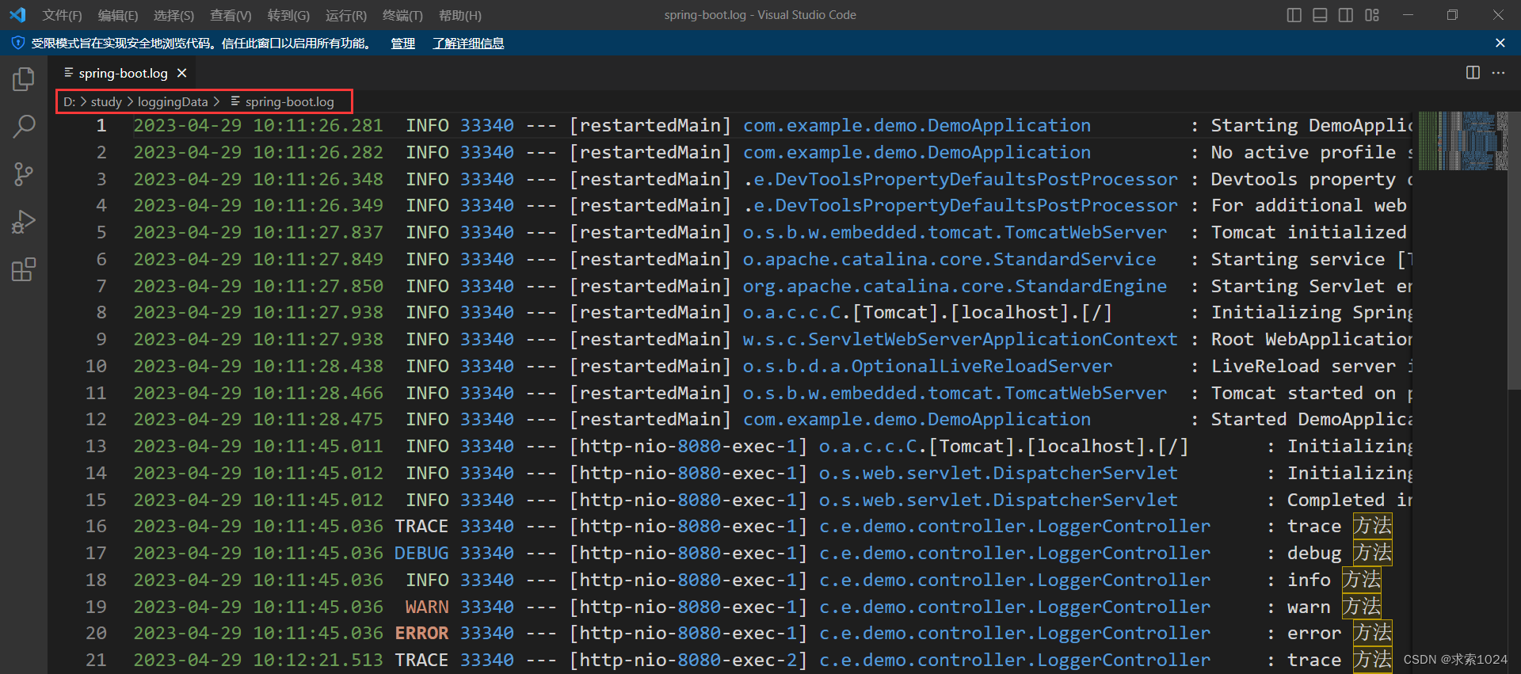Toggle secondary side bar layout icon
The height and width of the screenshot is (674, 1521).
1346,15
